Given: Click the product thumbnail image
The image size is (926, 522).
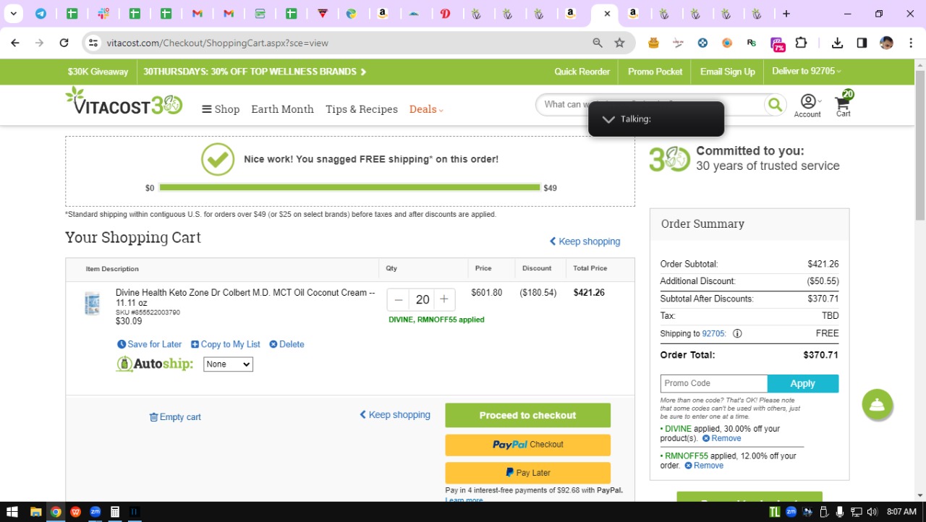Looking at the screenshot, I should tap(92, 304).
